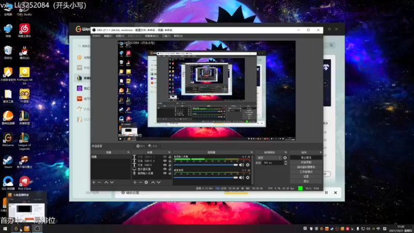Open the Help menu in OBS

click(x=178, y=36)
